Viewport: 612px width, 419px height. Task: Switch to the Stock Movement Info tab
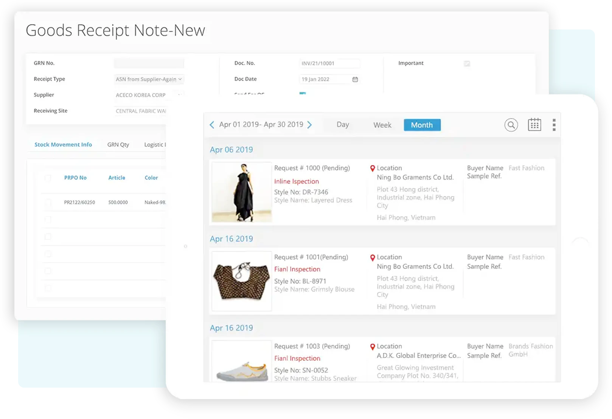pos(63,145)
